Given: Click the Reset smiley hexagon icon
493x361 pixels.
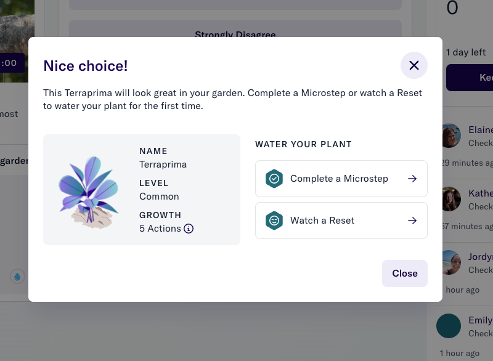Looking at the screenshot, I should point(274,221).
